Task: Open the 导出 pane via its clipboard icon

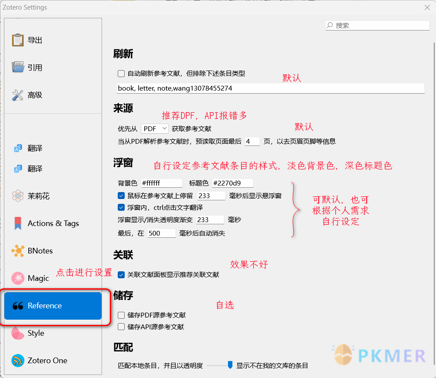Action: (18, 40)
